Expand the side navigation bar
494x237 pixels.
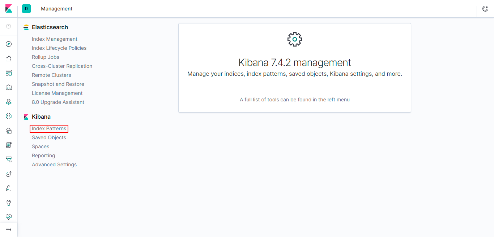(9, 230)
